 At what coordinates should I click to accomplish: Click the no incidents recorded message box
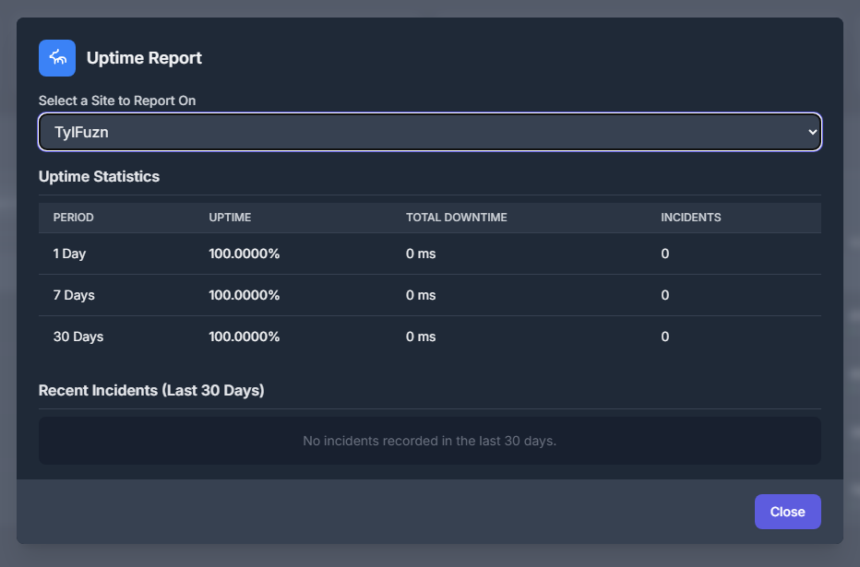[429, 440]
